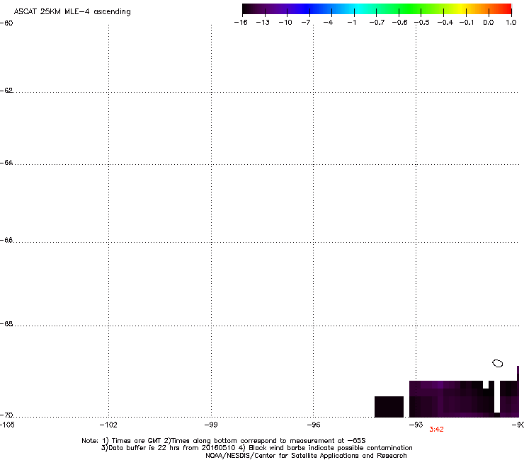Click the latitude label -70
This screenshot has width=524, height=460.
coord(6,415)
